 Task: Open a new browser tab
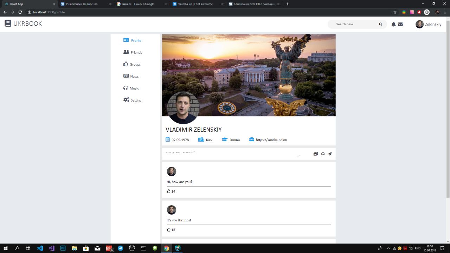pyautogui.click(x=287, y=4)
